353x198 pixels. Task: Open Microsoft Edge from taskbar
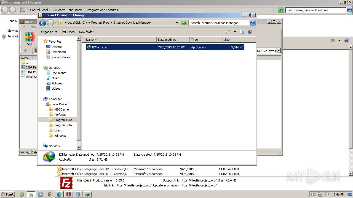click(x=59, y=194)
